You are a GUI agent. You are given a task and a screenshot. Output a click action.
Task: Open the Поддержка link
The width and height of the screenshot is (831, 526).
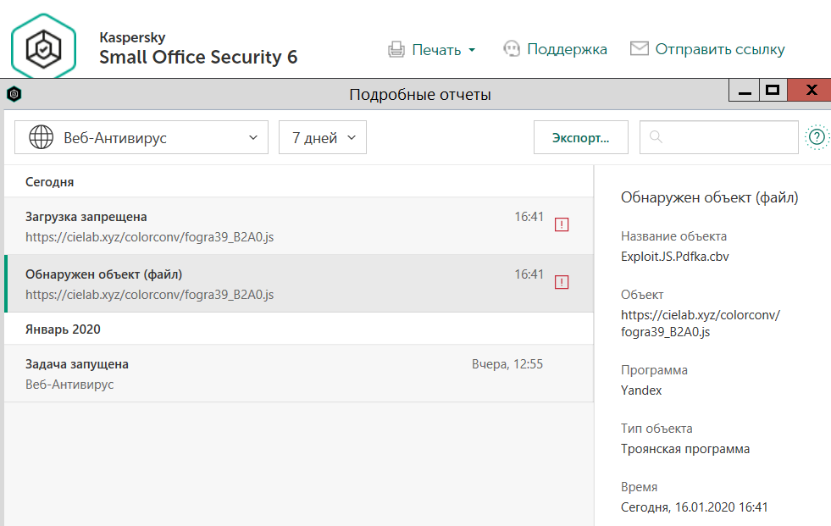click(567, 49)
